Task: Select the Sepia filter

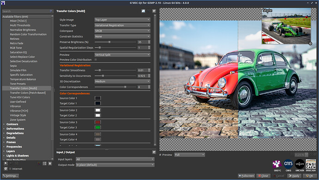Action: [13, 66]
